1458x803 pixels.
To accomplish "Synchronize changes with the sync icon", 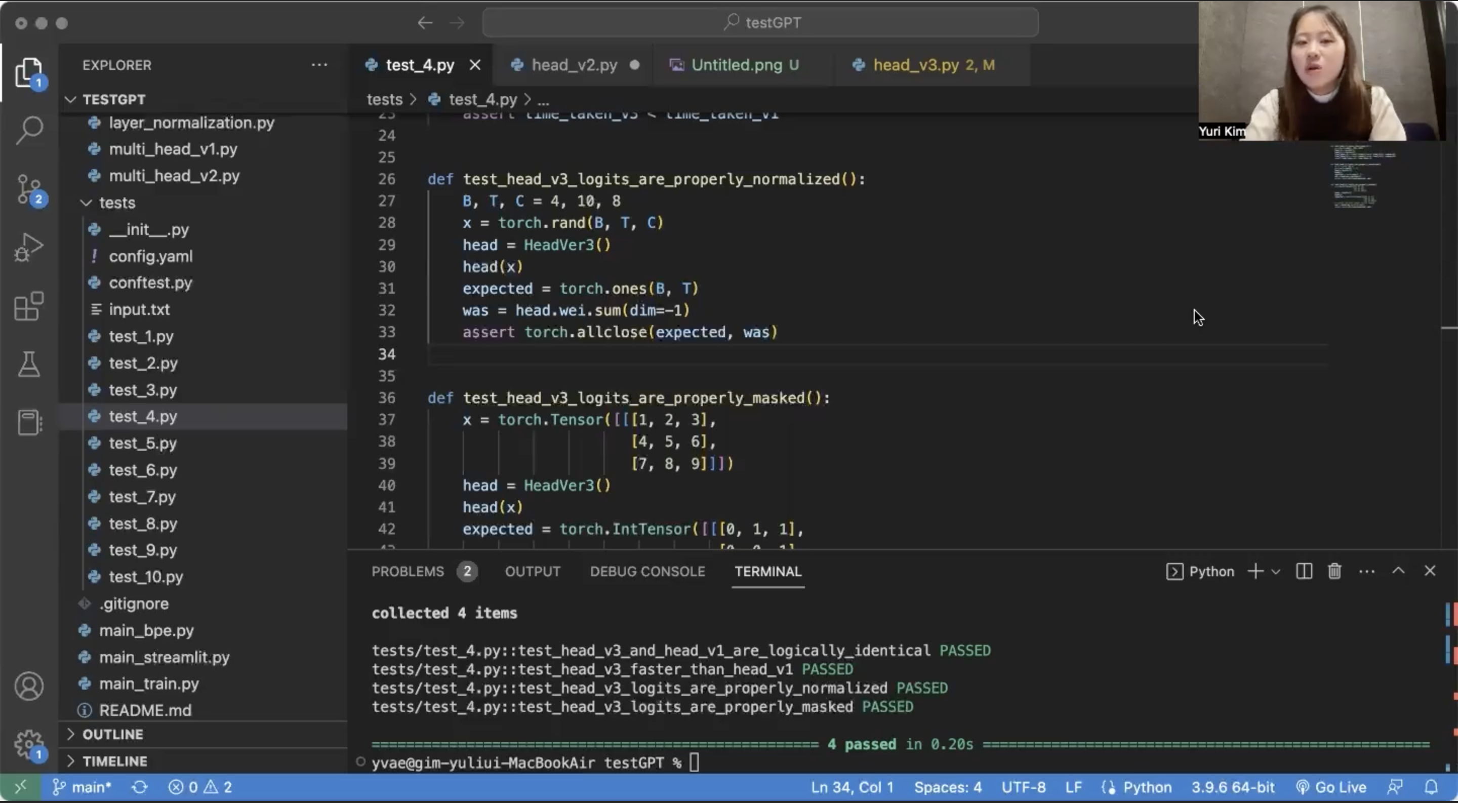I will click(x=140, y=787).
